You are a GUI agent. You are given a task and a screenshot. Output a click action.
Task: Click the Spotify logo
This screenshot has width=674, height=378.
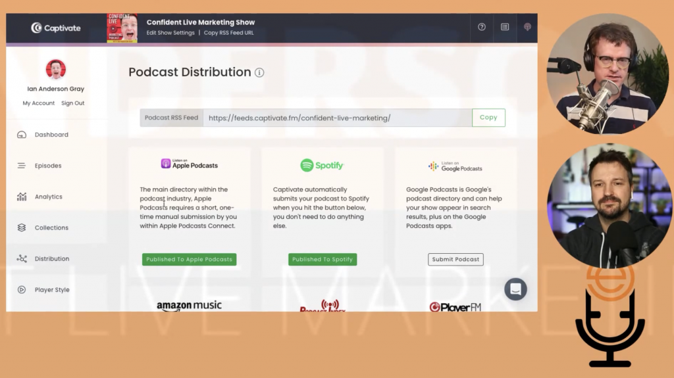322,166
